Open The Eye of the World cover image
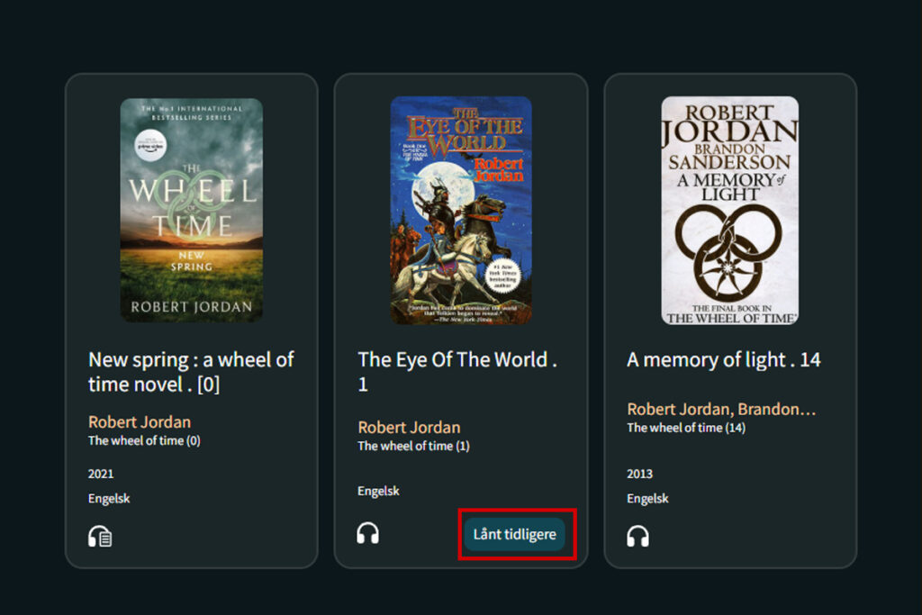 (x=461, y=210)
